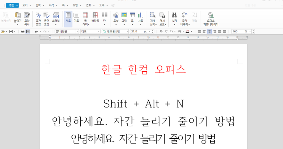
Task: Click the save disk icon
Action: (11, 31)
